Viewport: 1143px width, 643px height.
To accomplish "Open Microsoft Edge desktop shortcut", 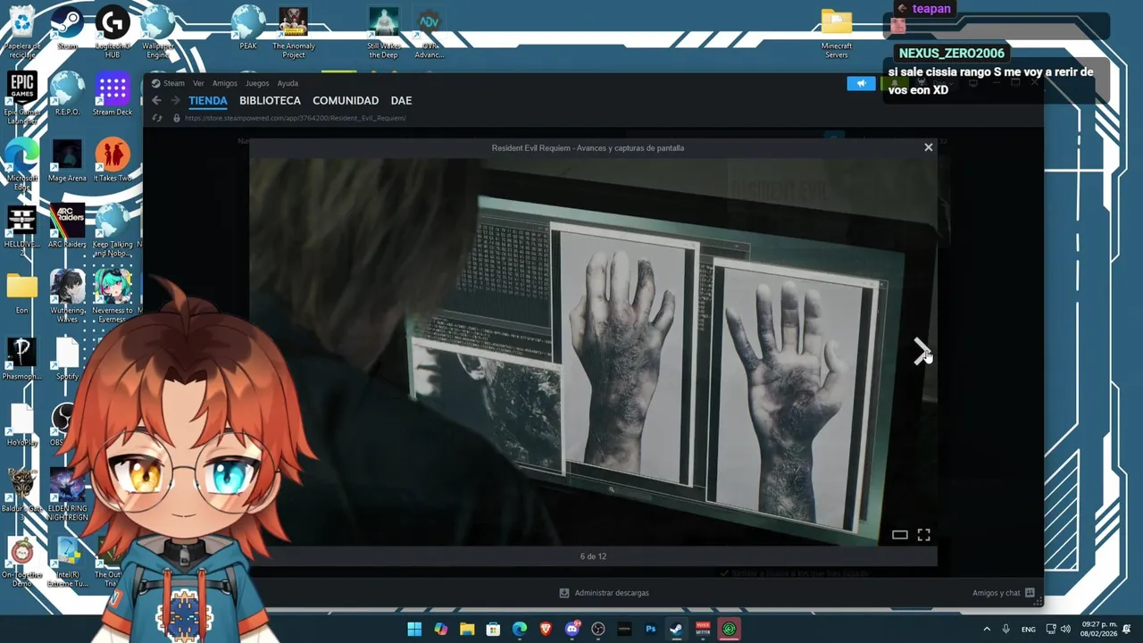I will coord(21,163).
